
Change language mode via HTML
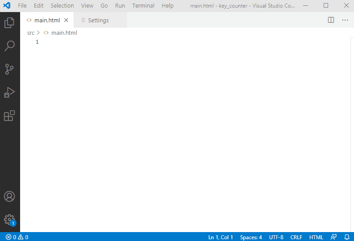click(316, 237)
